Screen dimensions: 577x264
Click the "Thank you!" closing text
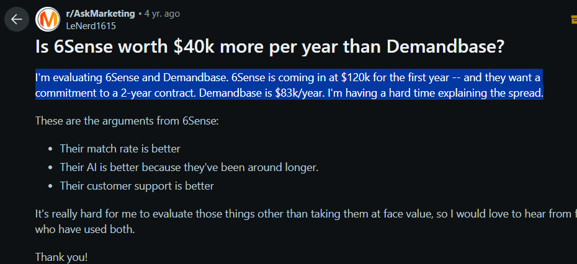(62, 257)
